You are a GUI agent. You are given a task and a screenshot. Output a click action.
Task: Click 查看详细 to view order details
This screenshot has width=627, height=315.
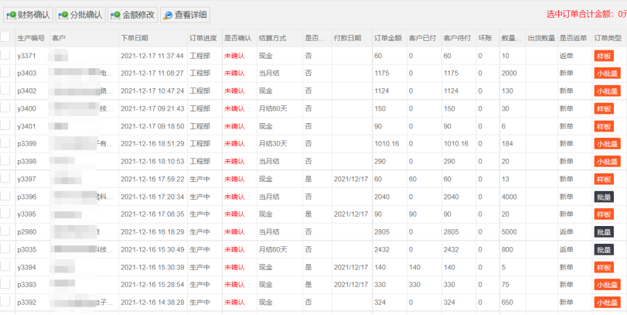pos(185,15)
